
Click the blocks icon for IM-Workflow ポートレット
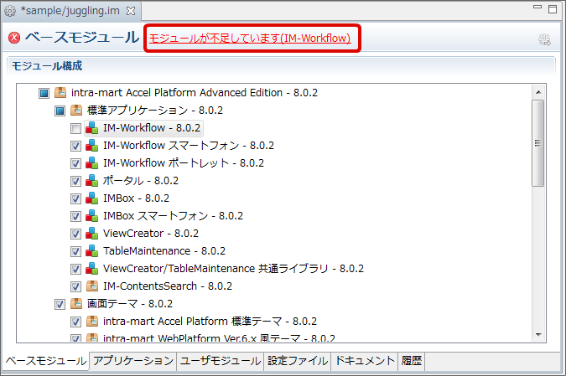point(92,163)
